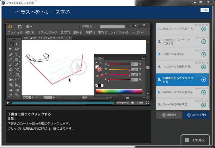The image size is (215, 148).
Task: Click the Illustrator search field
Action: pos(112,27)
